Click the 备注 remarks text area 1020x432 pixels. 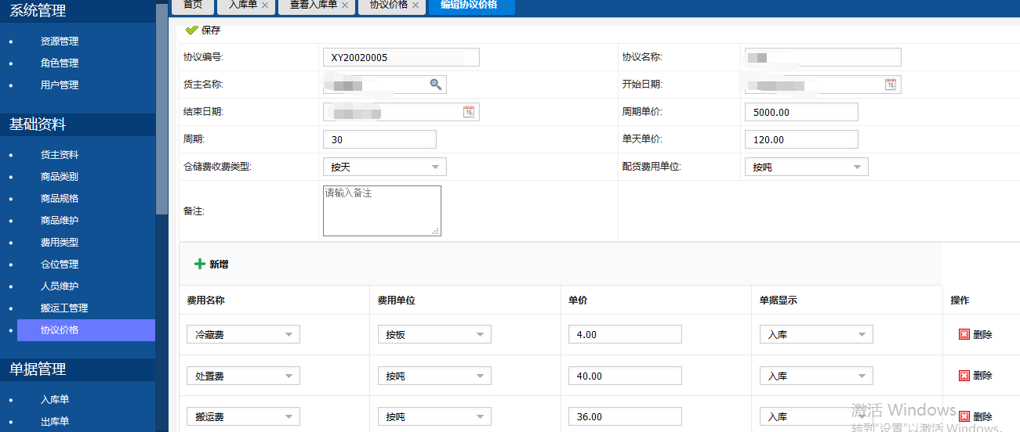382,211
